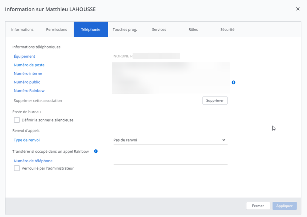Click the Appliquer button
Viewport: 307px width, 217px height.
(x=284, y=206)
